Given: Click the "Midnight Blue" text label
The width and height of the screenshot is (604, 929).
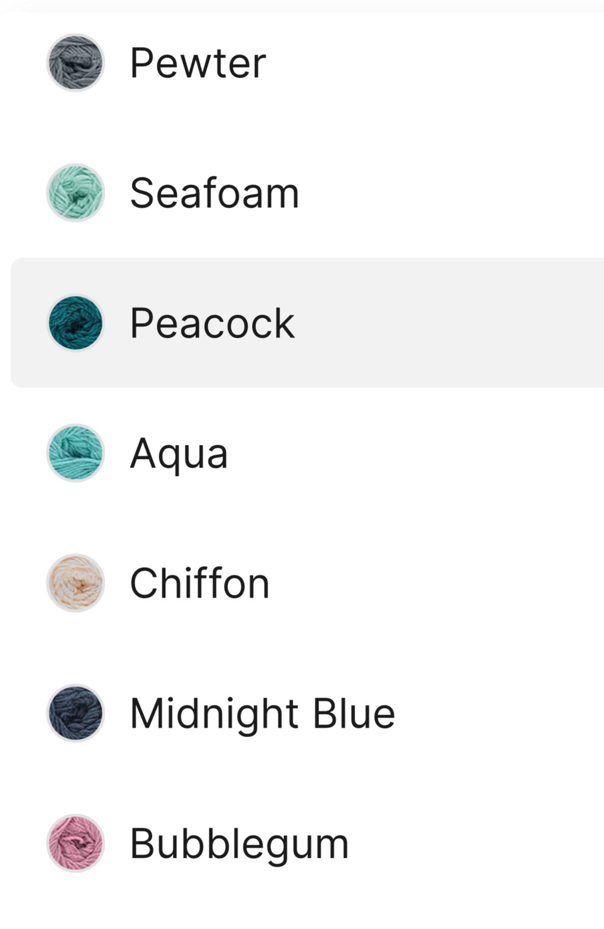Looking at the screenshot, I should tap(262, 714).
